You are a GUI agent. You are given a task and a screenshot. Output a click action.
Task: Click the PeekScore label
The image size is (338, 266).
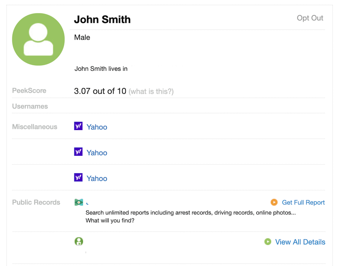[x=29, y=90]
